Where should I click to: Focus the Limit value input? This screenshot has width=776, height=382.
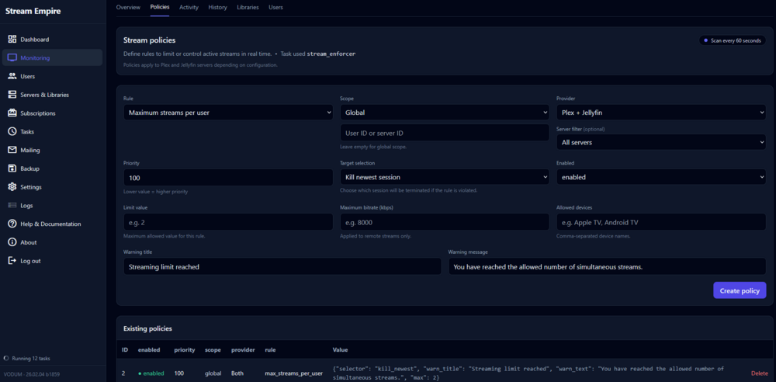click(x=228, y=222)
